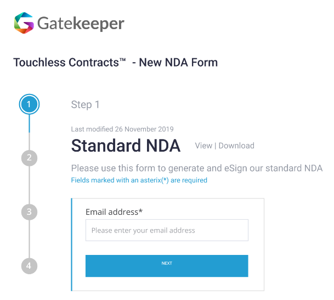This screenshot has height=300, width=334.
Task: Focus the email address input field
Action: (167, 230)
